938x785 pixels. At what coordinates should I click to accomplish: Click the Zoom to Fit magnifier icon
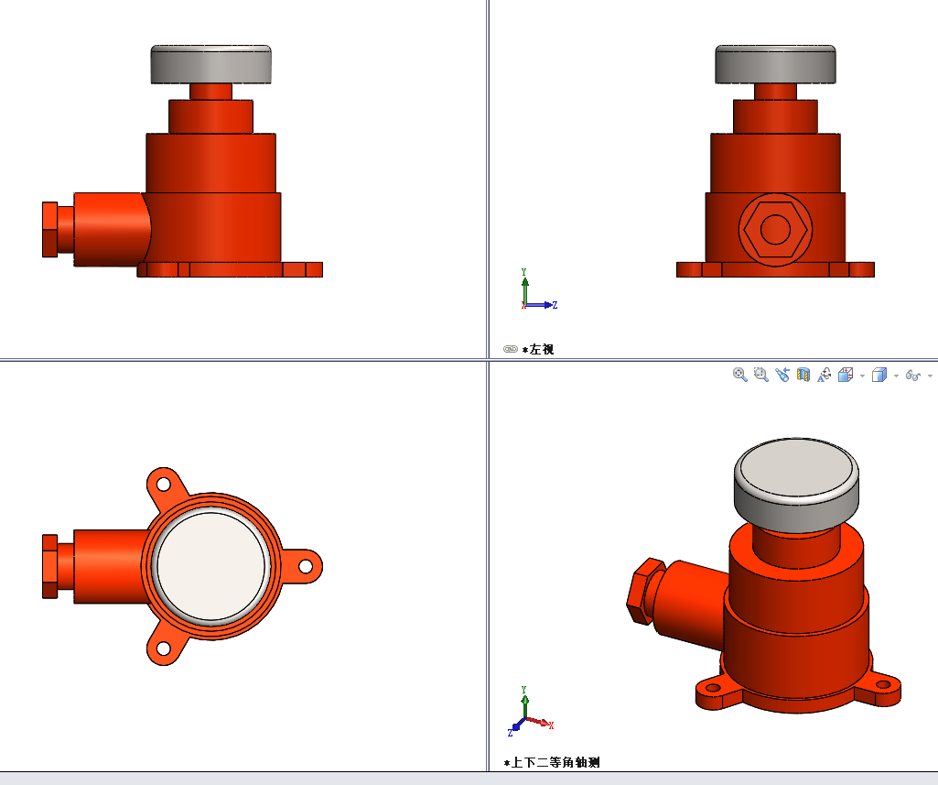740,375
